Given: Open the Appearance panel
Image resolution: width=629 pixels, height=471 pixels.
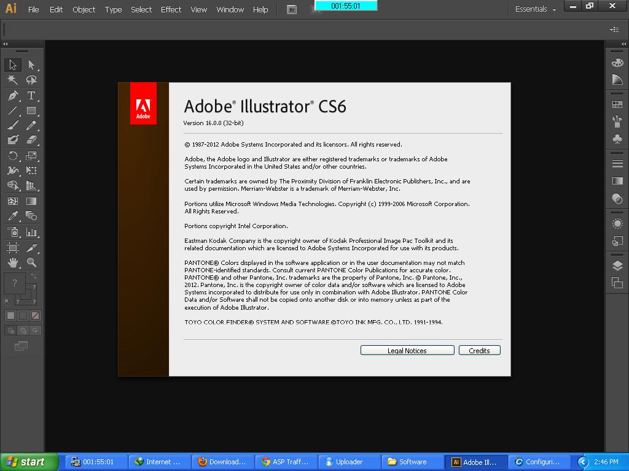Looking at the screenshot, I should (x=617, y=223).
